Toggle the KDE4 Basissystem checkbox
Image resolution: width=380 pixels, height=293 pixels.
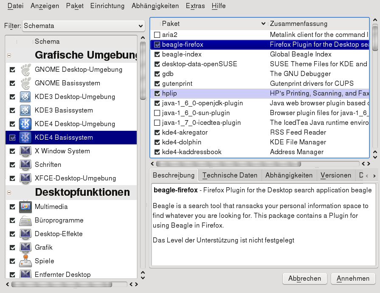pyautogui.click(x=12, y=138)
